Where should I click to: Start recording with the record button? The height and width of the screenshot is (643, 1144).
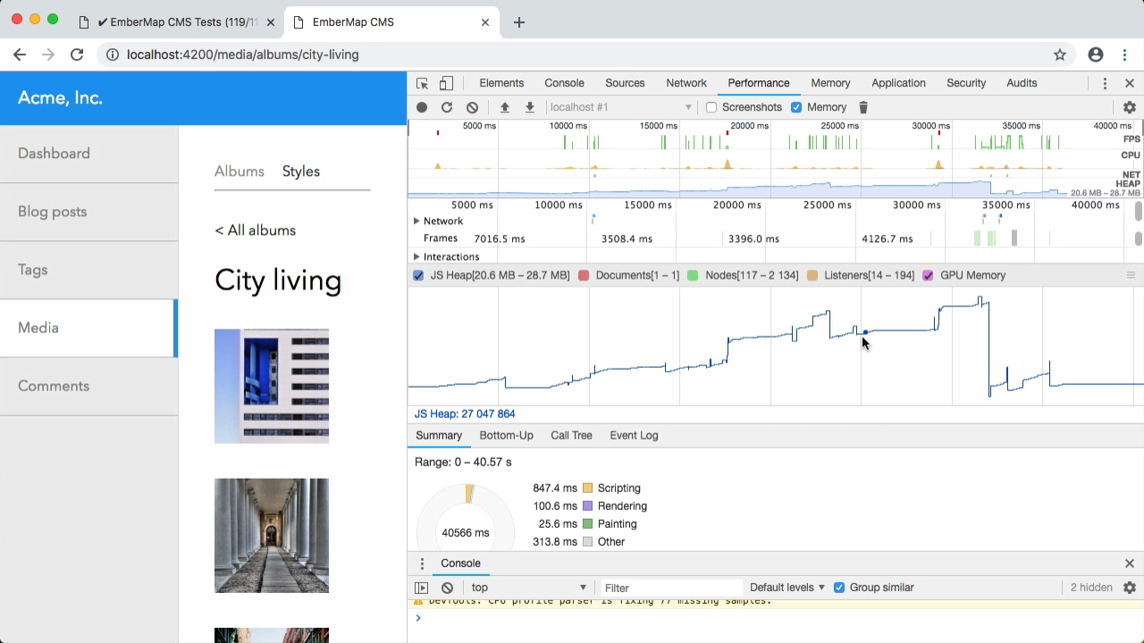[x=422, y=107]
